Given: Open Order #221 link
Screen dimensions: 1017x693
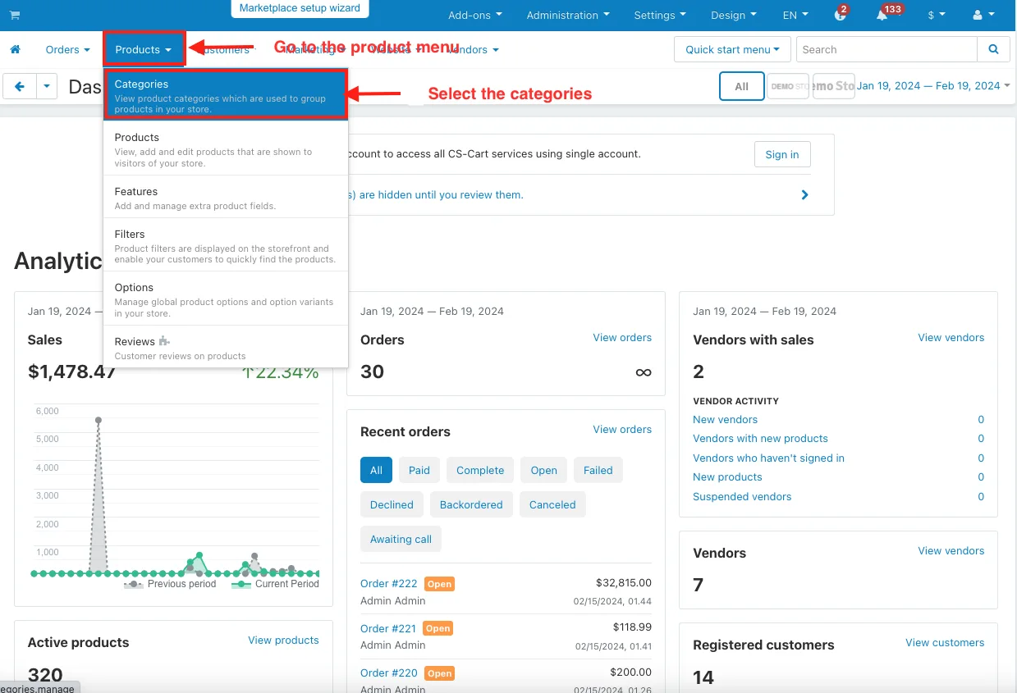Looking at the screenshot, I should tap(388, 628).
